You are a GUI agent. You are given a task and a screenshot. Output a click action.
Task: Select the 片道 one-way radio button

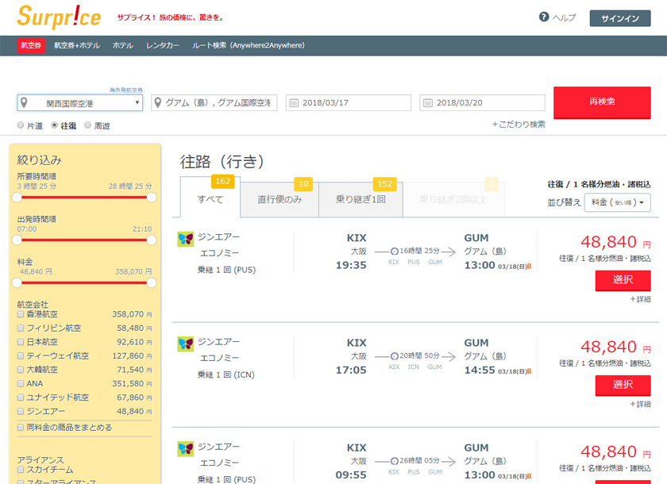click(21, 125)
